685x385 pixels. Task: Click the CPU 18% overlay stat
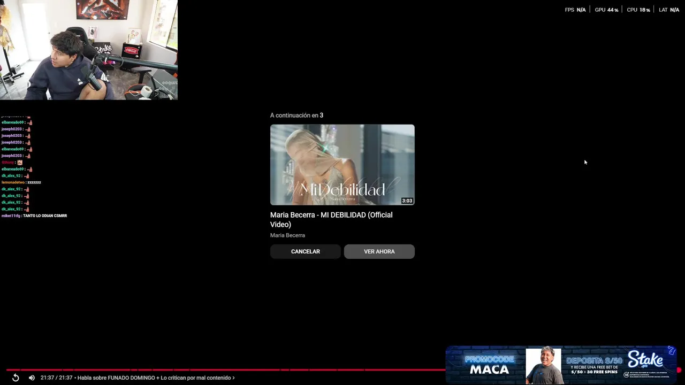pos(638,10)
